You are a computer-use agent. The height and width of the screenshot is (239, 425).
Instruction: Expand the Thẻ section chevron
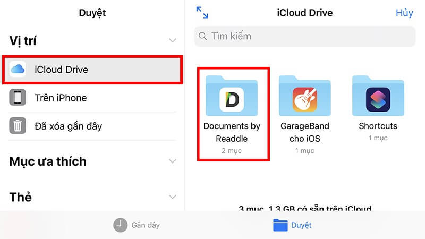point(172,197)
